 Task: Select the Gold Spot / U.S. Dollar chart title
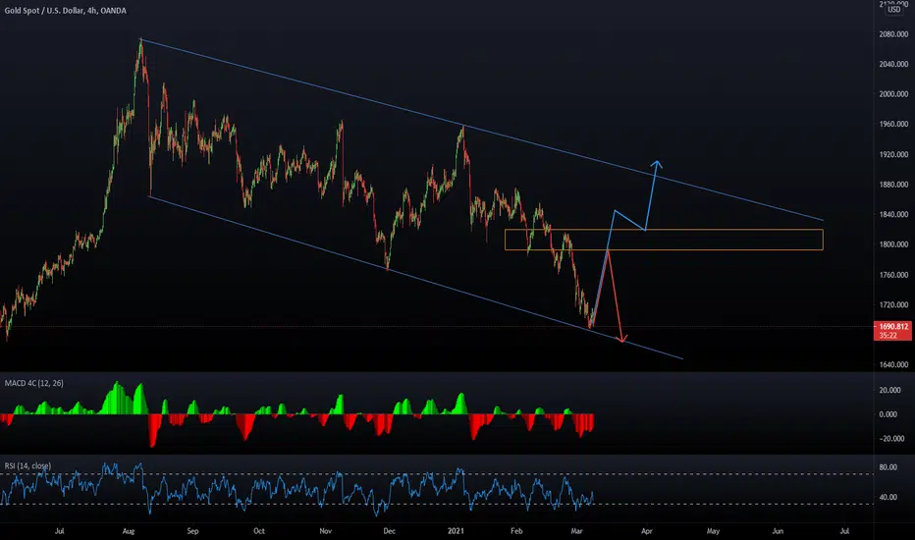[x=66, y=11]
